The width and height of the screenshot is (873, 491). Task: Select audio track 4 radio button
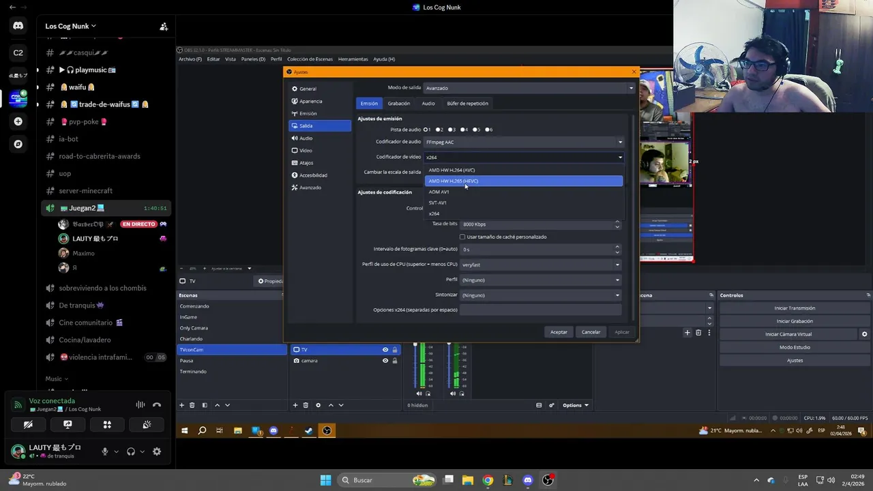(x=464, y=130)
